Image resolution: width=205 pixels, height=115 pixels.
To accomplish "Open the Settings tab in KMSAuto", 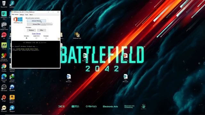I will [x=22, y=15].
